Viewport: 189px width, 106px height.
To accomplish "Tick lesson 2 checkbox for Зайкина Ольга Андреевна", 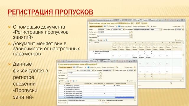I will (120, 56).
